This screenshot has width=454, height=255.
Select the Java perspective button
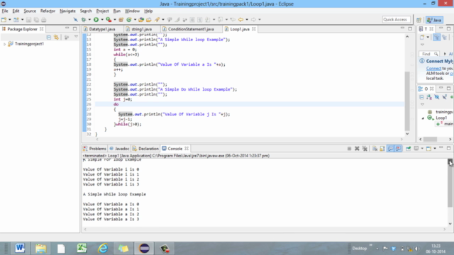(x=434, y=20)
